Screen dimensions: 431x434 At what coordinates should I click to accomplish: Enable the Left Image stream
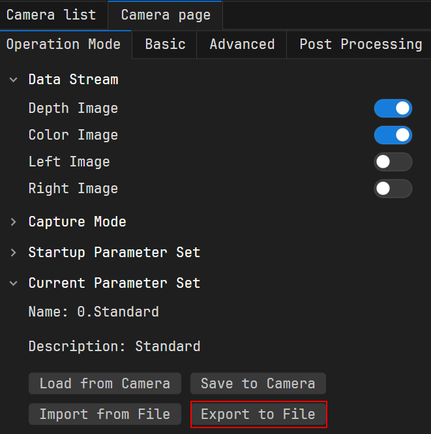click(x=393, y=162)
